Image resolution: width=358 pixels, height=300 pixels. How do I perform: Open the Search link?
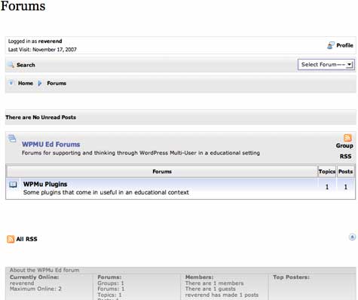coord(26,65)
